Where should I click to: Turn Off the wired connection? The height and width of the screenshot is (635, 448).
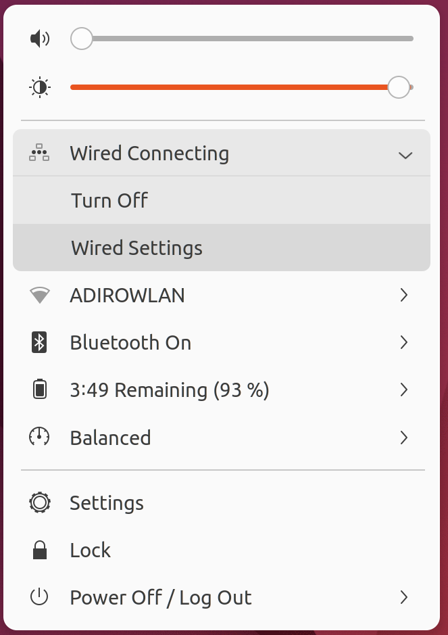109,200
